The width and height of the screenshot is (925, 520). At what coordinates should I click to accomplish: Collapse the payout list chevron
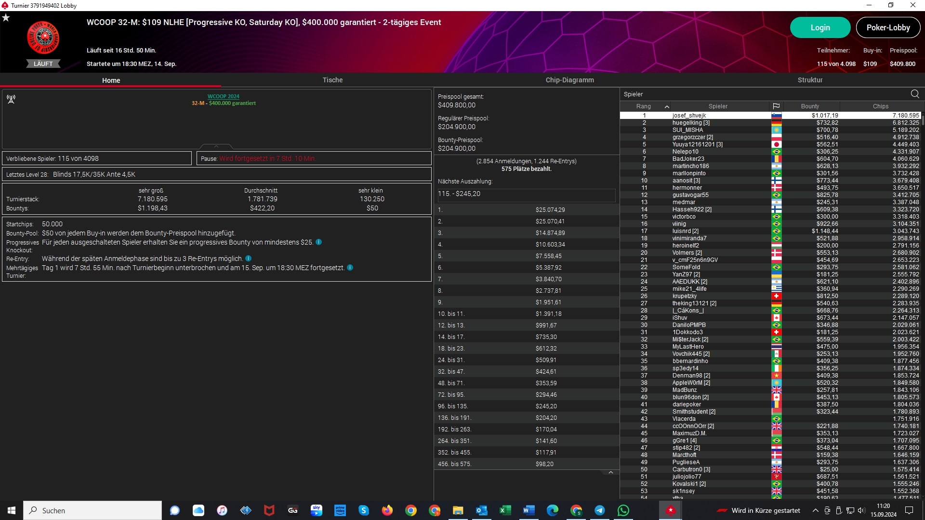coord(611,473)
